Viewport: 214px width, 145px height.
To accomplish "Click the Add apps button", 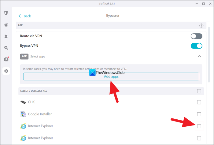I will [x=111, y=76].
